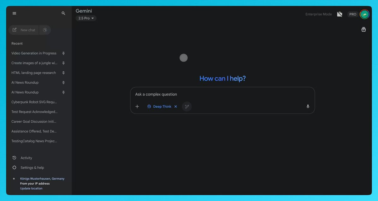Screen dimensions: 378x201
Task: Unpin HTML landing page research chat
Action: (x=63, y=73)
